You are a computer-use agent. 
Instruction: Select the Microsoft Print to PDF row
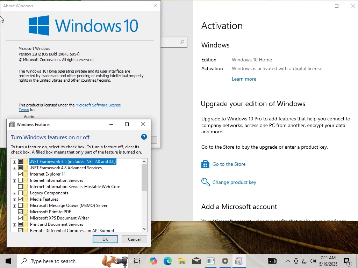(x=50, y=212)
